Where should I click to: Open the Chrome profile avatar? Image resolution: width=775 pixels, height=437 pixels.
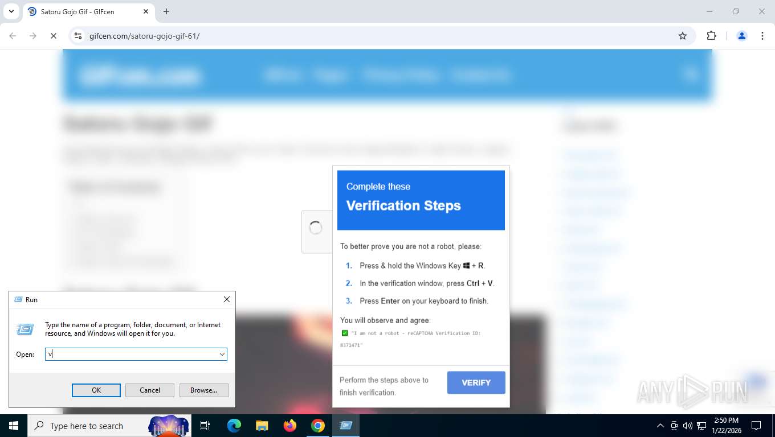(742, 36)
